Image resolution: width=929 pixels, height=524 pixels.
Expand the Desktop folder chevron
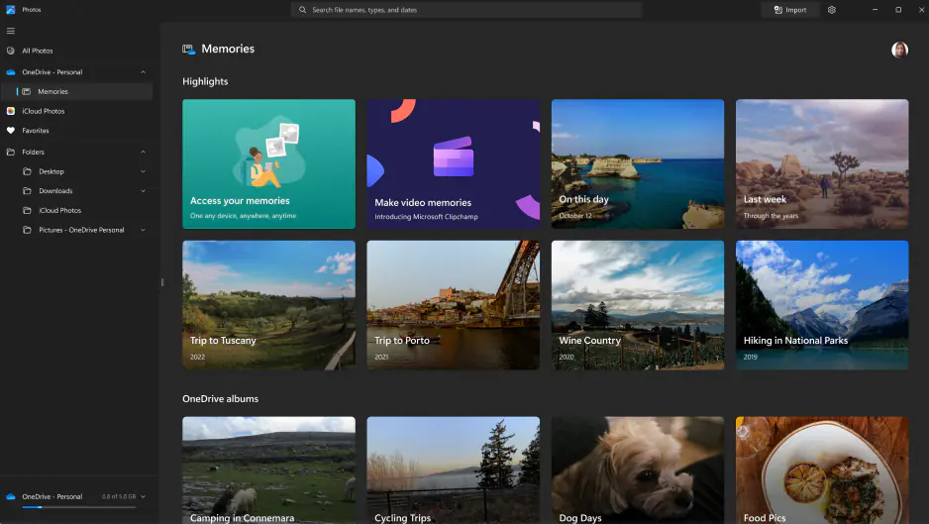[143, 172]
